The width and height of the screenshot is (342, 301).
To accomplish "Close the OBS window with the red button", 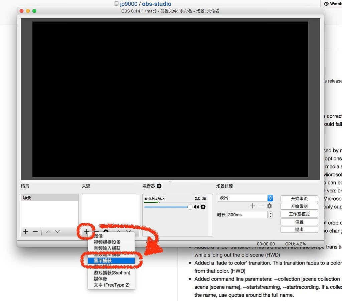I will pos(21,11).
